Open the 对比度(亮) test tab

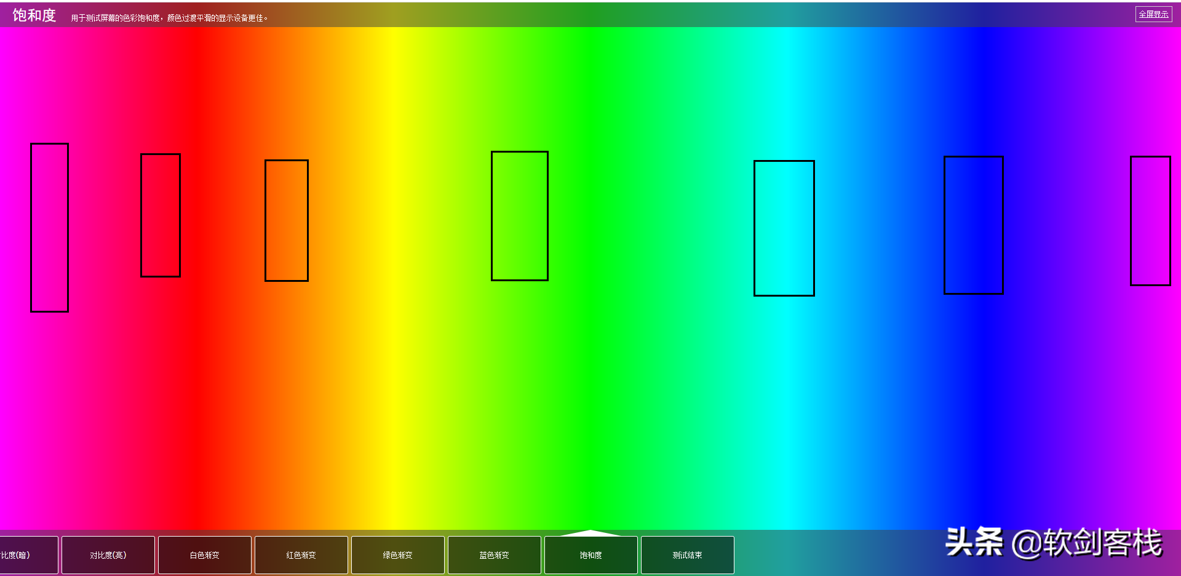(108, 555)
